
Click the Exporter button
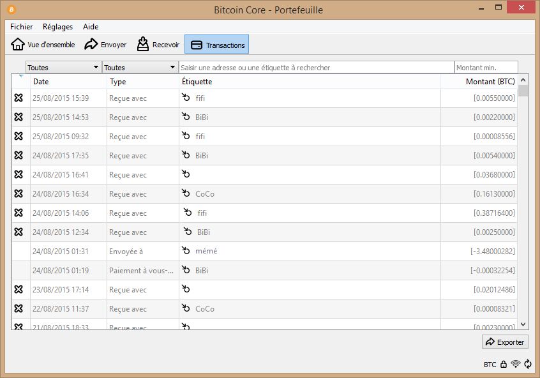click(505, 342)
